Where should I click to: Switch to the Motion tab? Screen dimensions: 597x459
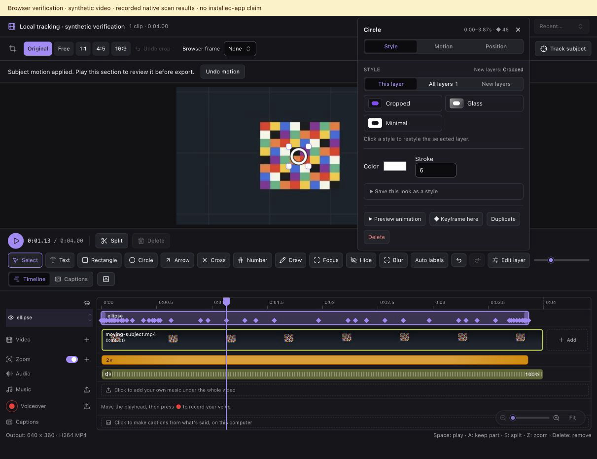tap(443, 46)
